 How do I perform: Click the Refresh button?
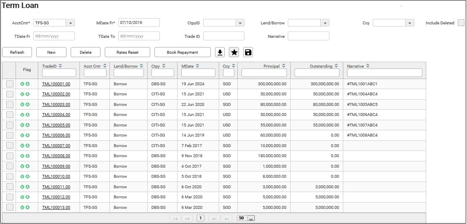(x=17, y=53)
